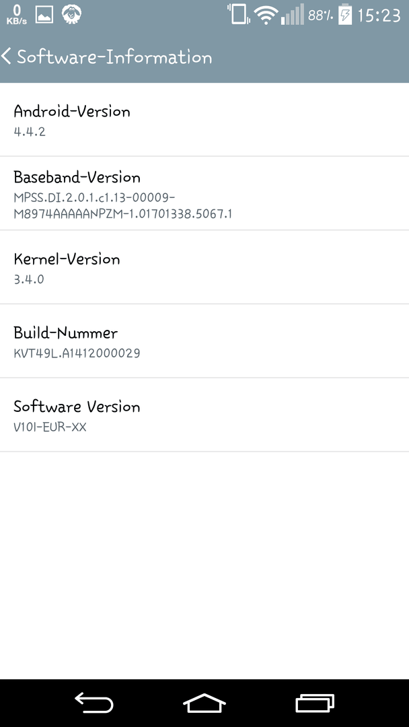Select the Android-Version entry
This screenshot has width=409, height=727.
click(x=204, y=120)
